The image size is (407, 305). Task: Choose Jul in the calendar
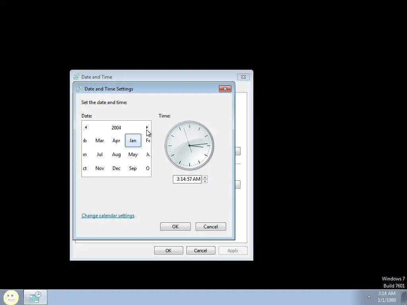[100, 154]
